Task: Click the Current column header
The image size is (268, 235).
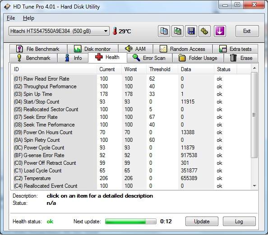Action: (x=109, y=69)
